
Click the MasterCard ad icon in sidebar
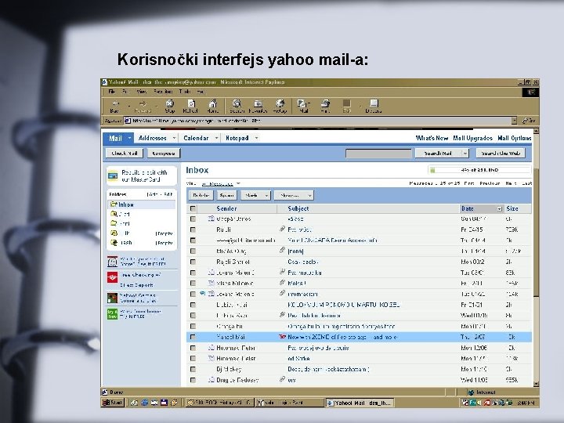pyautogui.click(x=113, y=175)
